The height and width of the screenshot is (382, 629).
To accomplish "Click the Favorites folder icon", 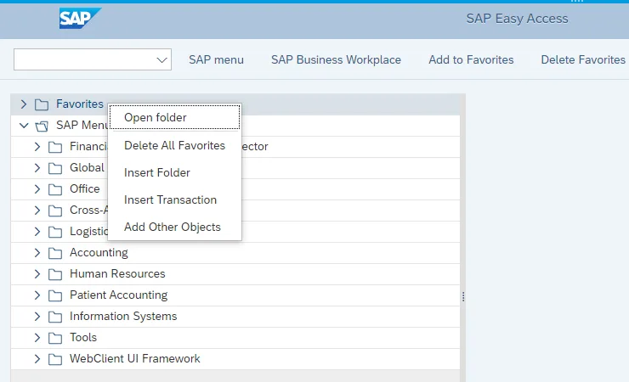I will [42, 104].
